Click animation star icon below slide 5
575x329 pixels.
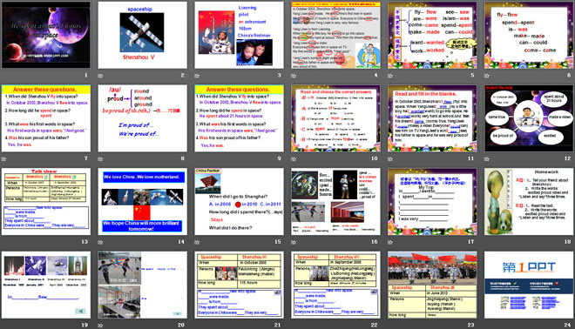(390, 76)
